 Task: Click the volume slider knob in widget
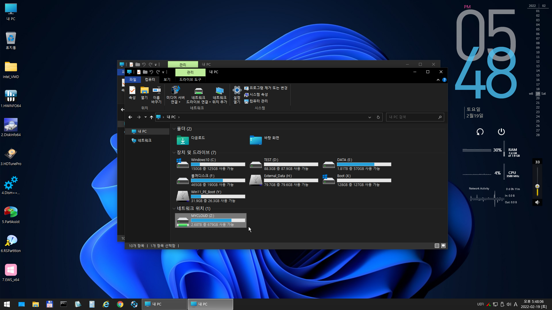[537, 186]
